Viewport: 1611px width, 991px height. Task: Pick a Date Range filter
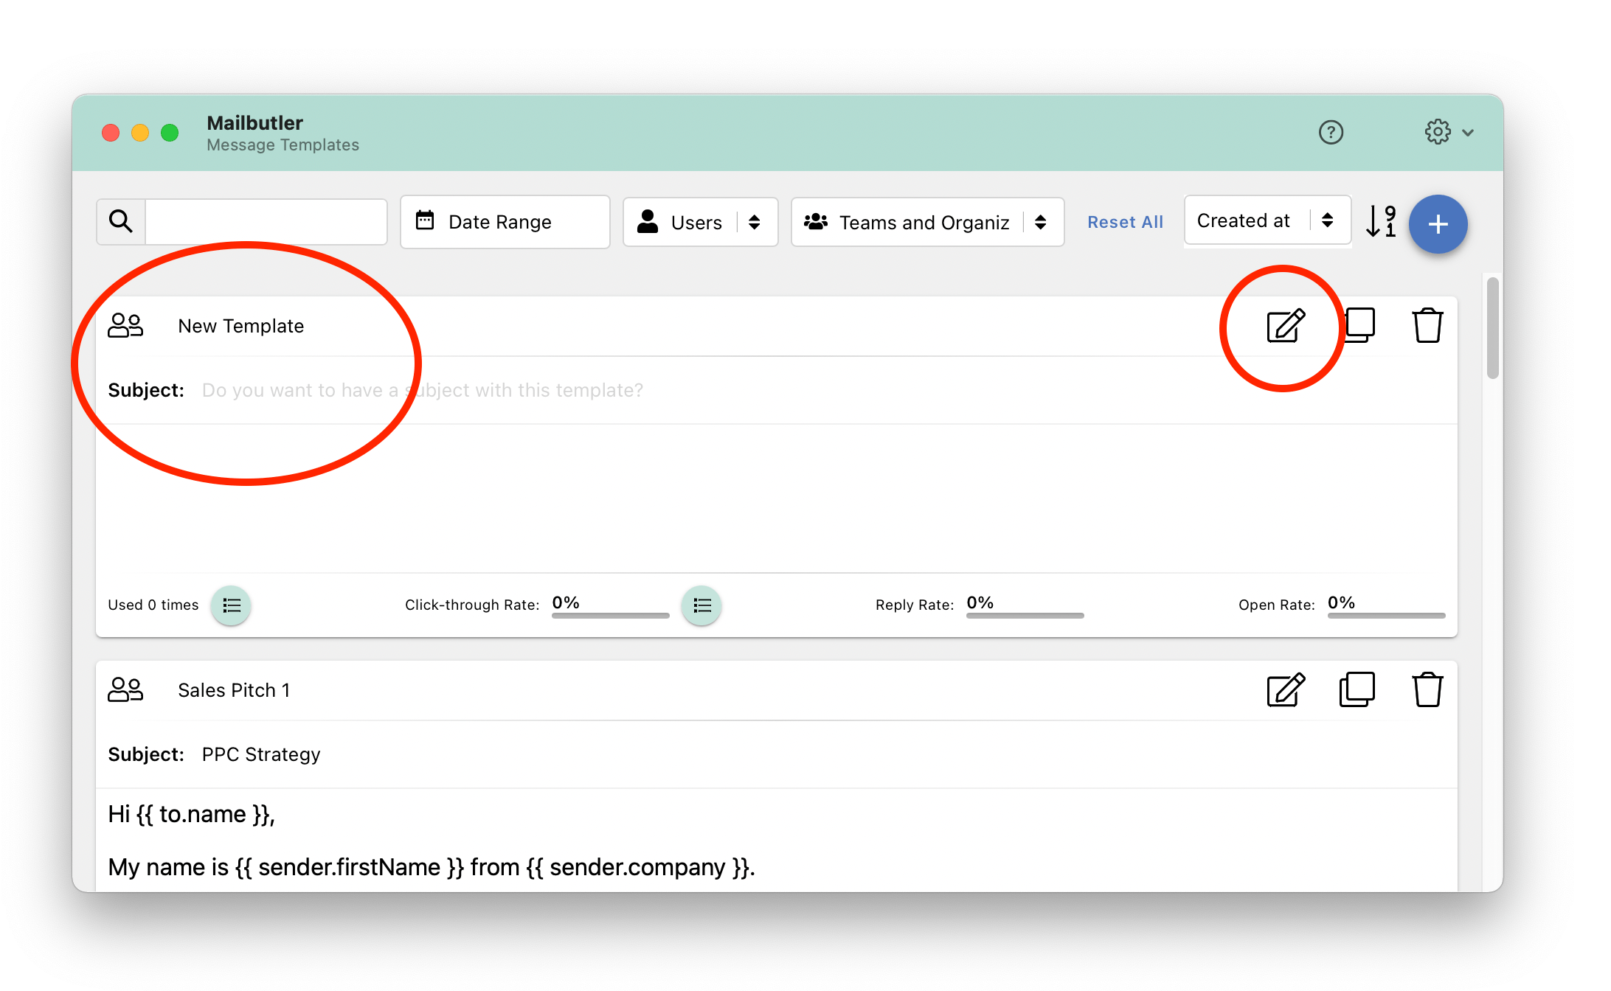(505, 222)
